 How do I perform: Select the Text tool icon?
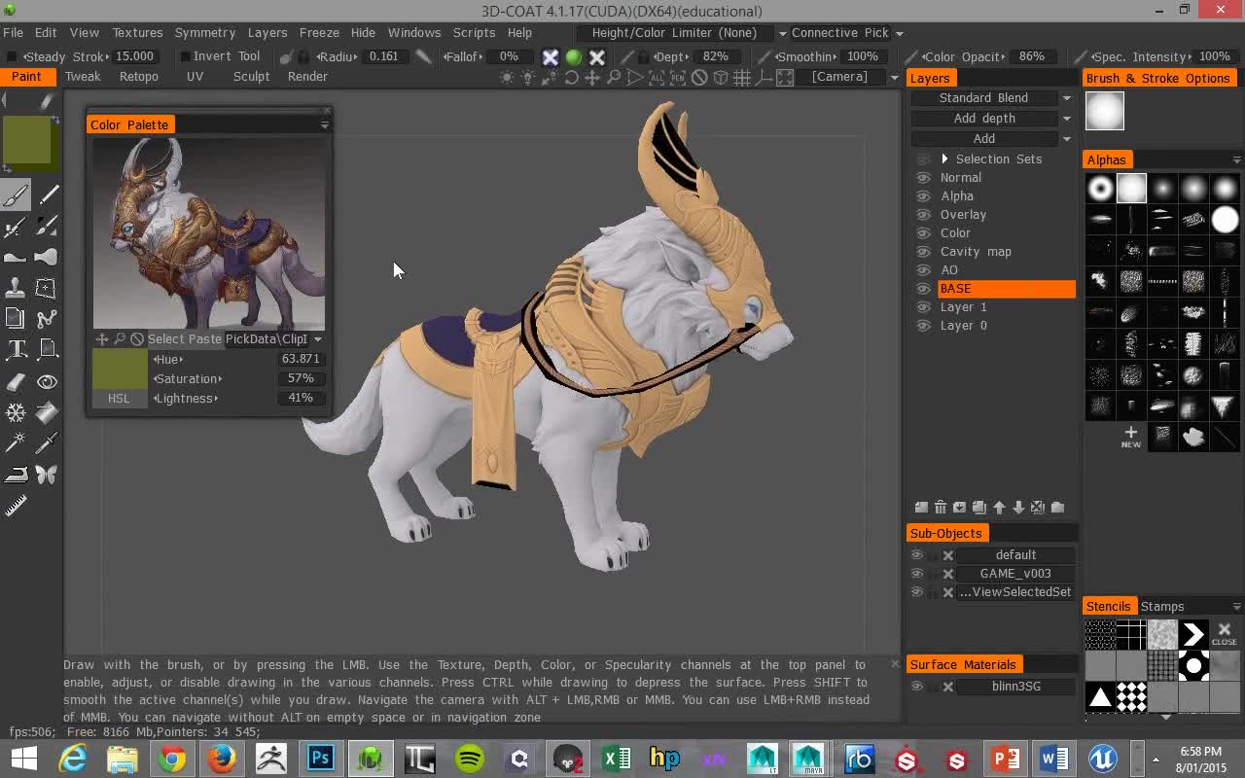16,350
